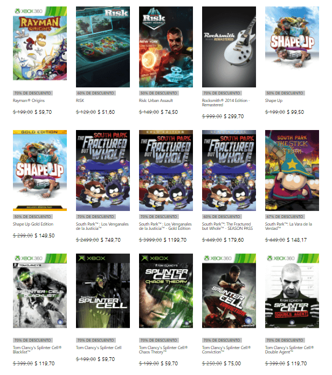
Task: Select South Park The Stick of Truth cover
Action: (292, 171)
